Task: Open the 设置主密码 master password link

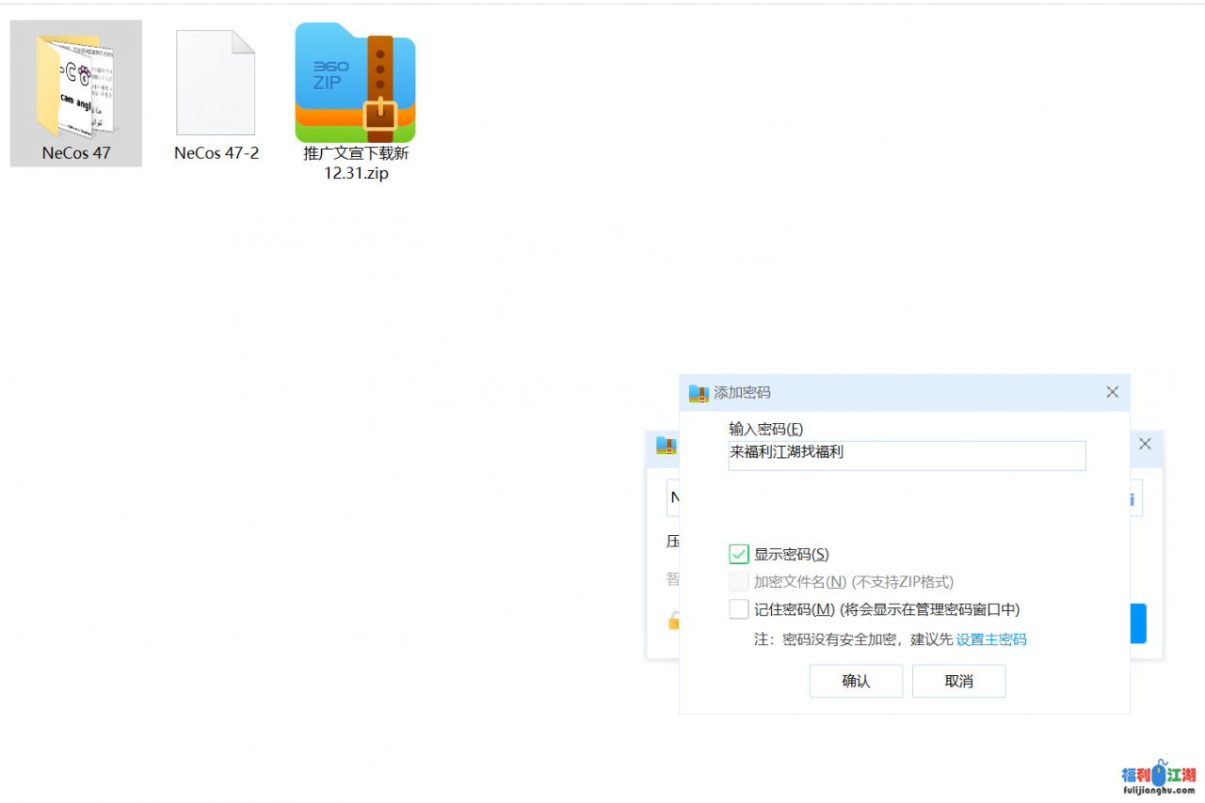Action: pos(990,639)
